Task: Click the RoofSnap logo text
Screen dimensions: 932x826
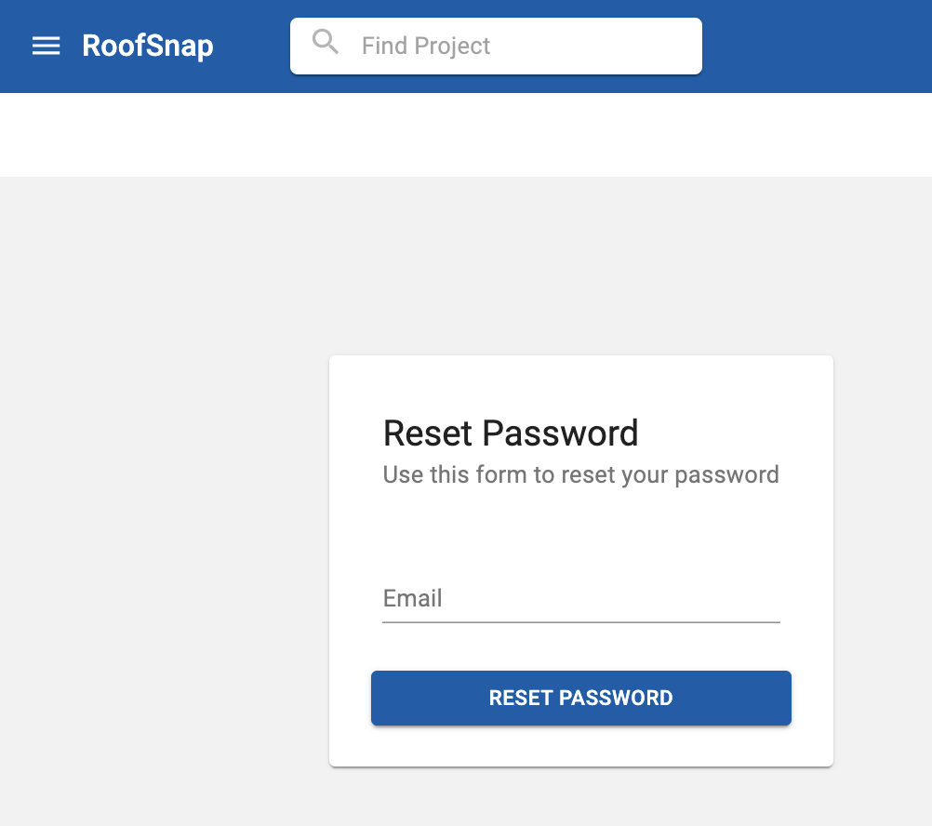Action: [x=147, y=46]
